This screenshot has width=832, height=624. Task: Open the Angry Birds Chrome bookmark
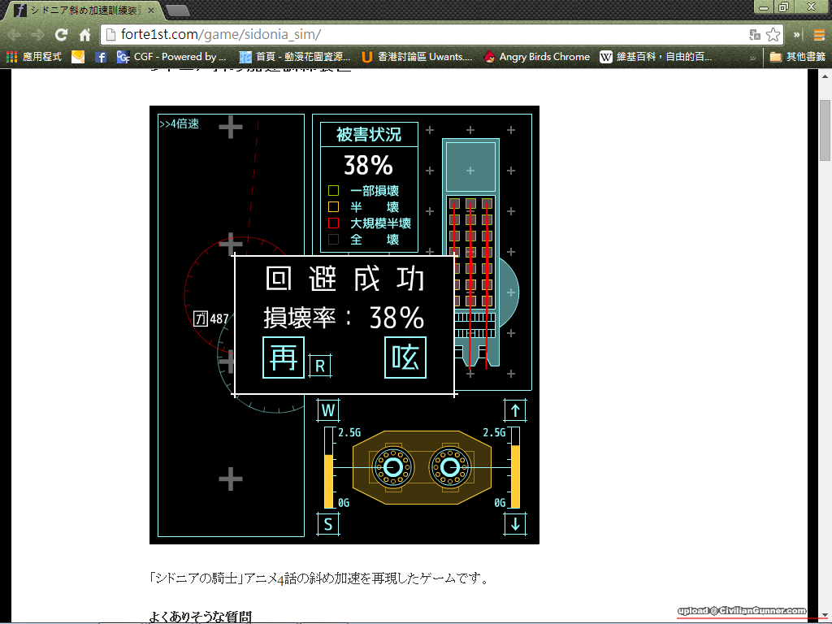536,57
